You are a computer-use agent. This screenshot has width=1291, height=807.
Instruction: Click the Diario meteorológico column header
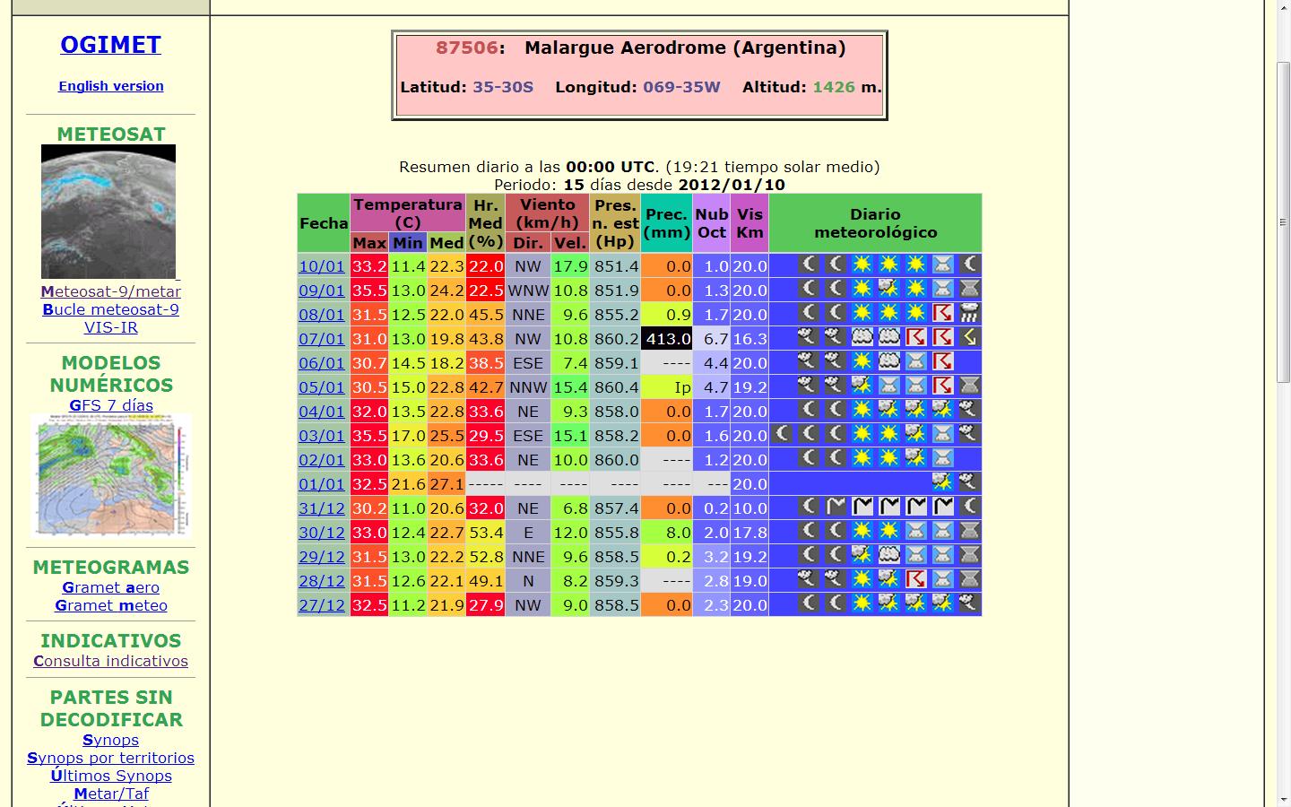click(x=875, y=223)
